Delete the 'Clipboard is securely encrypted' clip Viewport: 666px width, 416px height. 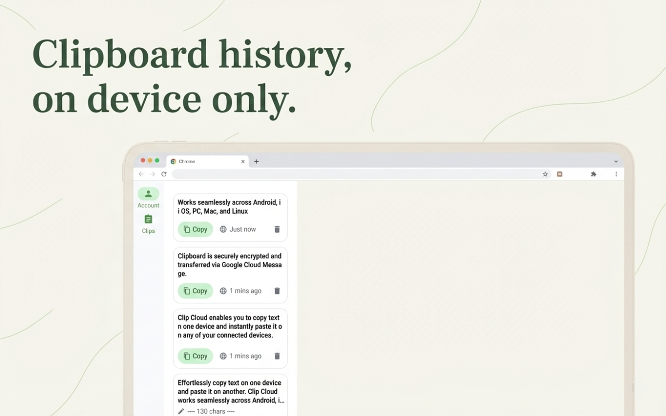(x=277, y=291)
